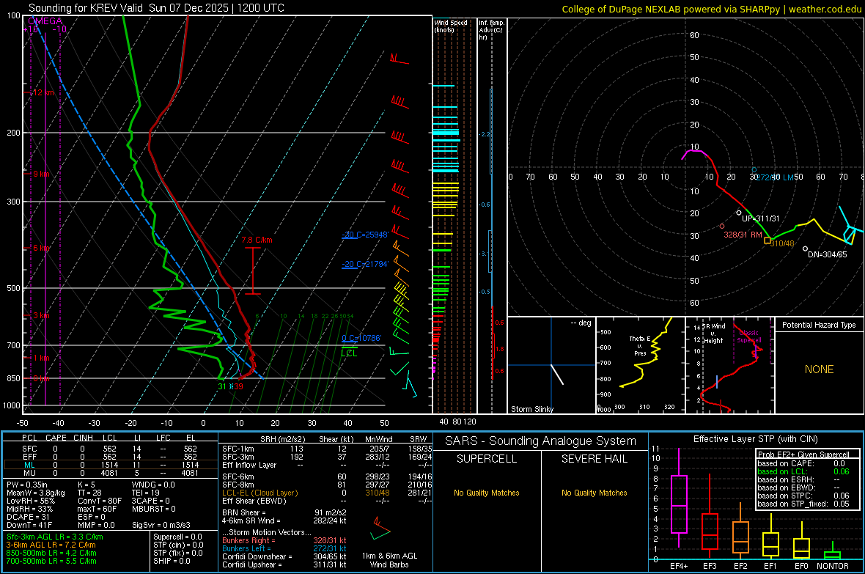This screenshot has height=574, width=865.
Task: Click the TEI = 19 value
Action: tap(146, 493)
